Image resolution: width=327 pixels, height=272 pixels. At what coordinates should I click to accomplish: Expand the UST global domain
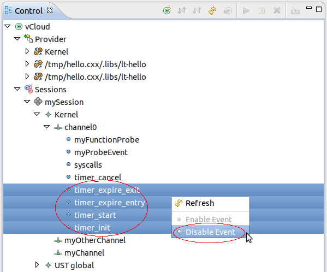point(37,265)
